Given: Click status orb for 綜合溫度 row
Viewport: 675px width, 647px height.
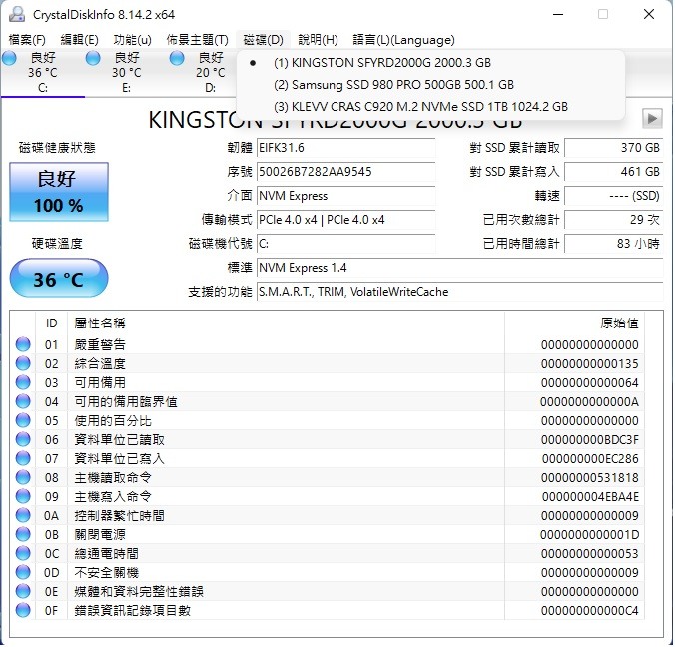Looking at the screenshot, I should 23,363.
